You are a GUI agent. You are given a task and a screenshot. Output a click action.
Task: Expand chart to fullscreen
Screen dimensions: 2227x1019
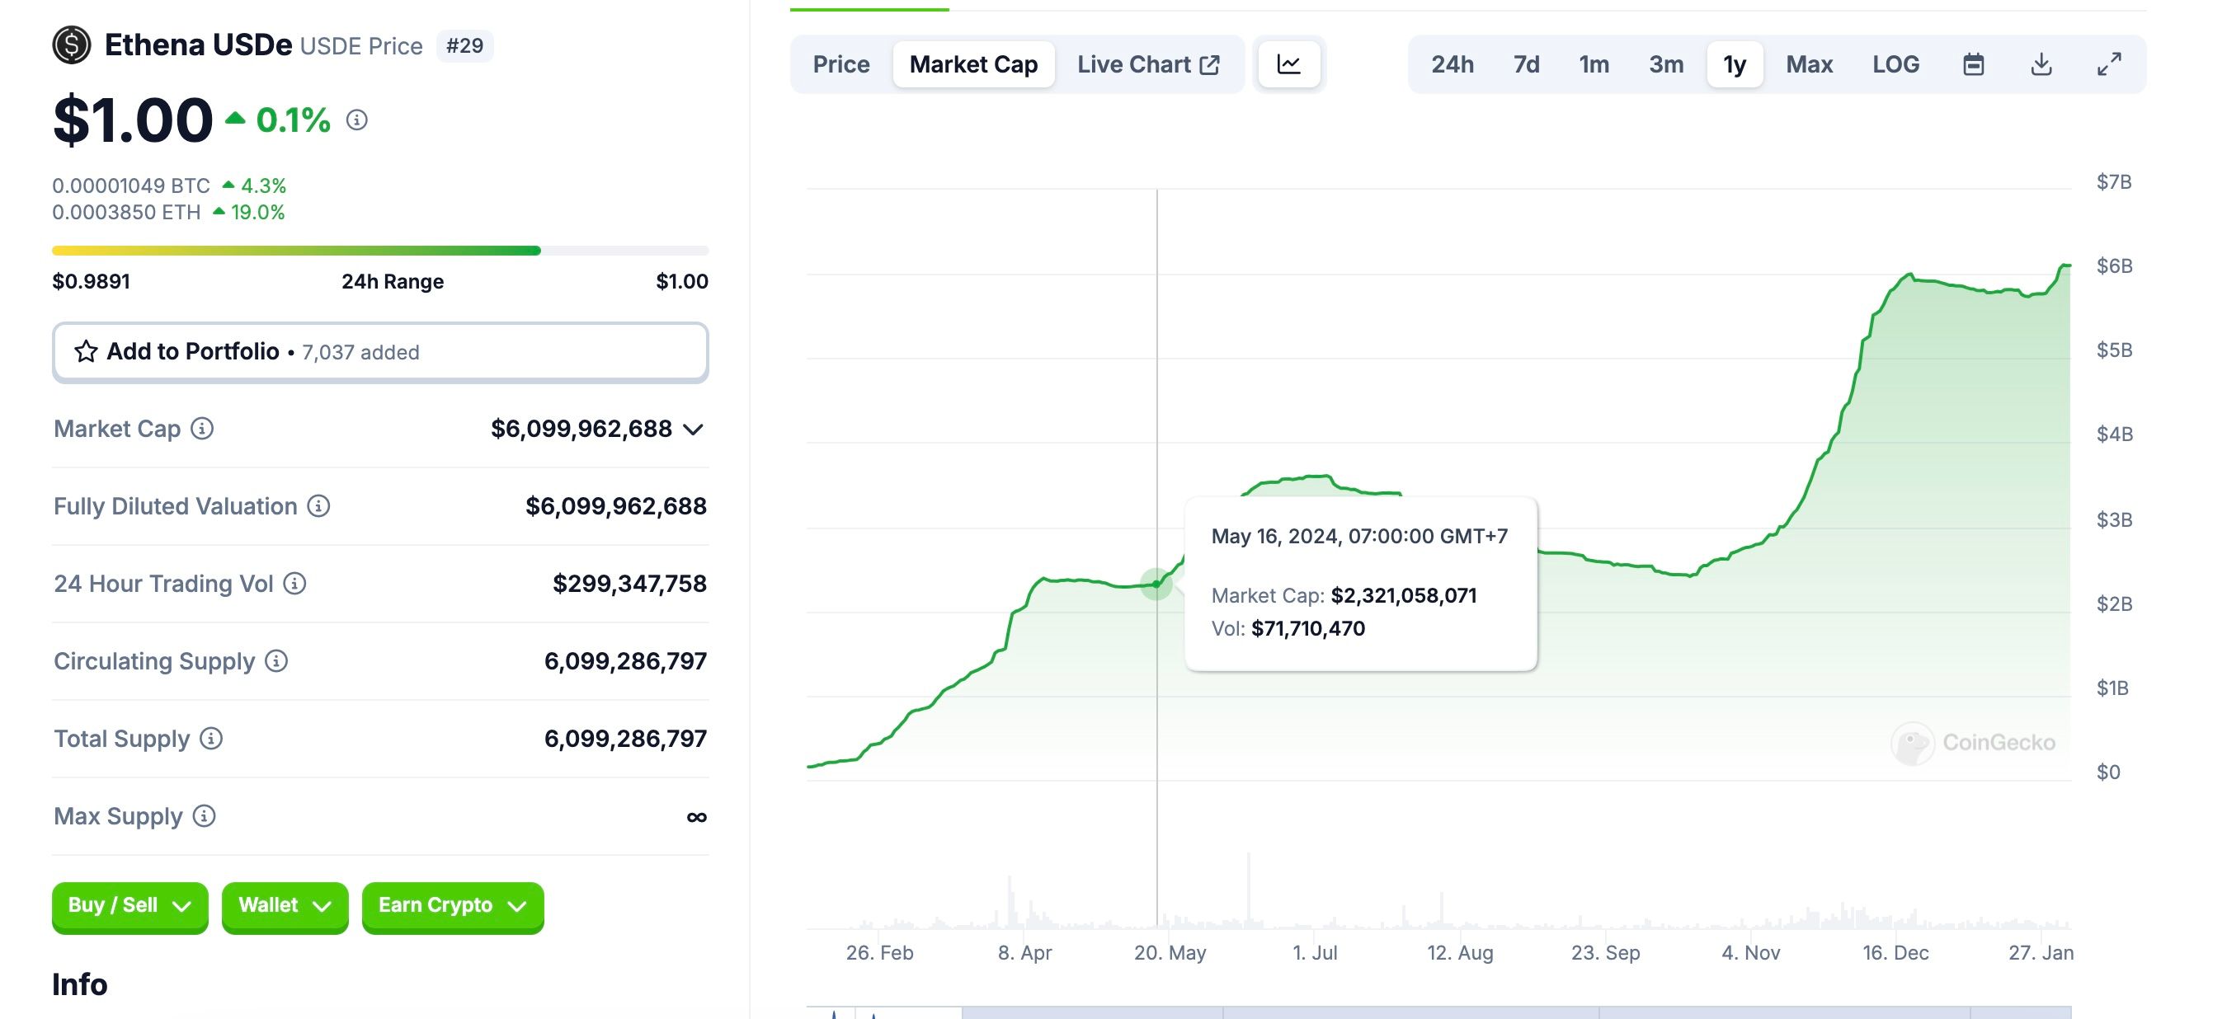coord(2109,64)
